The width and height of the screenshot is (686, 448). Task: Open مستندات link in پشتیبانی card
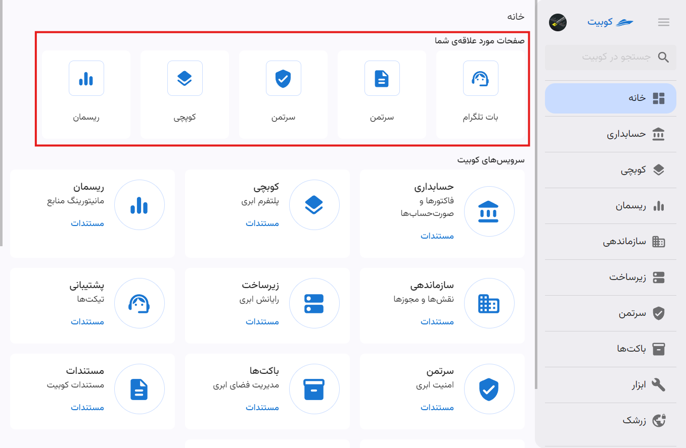[x=87, y=321]
